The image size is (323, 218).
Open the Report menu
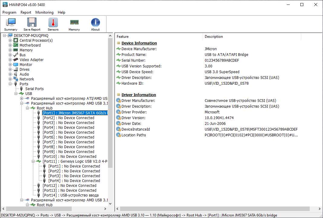tap(26, 12)
